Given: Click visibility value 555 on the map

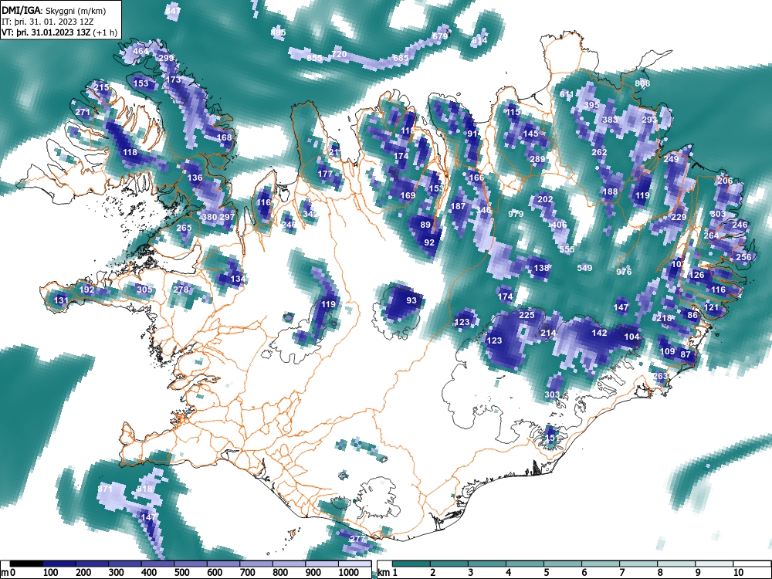Looking at the screenshot, I should pyautogui.click(x=567, y=249).
